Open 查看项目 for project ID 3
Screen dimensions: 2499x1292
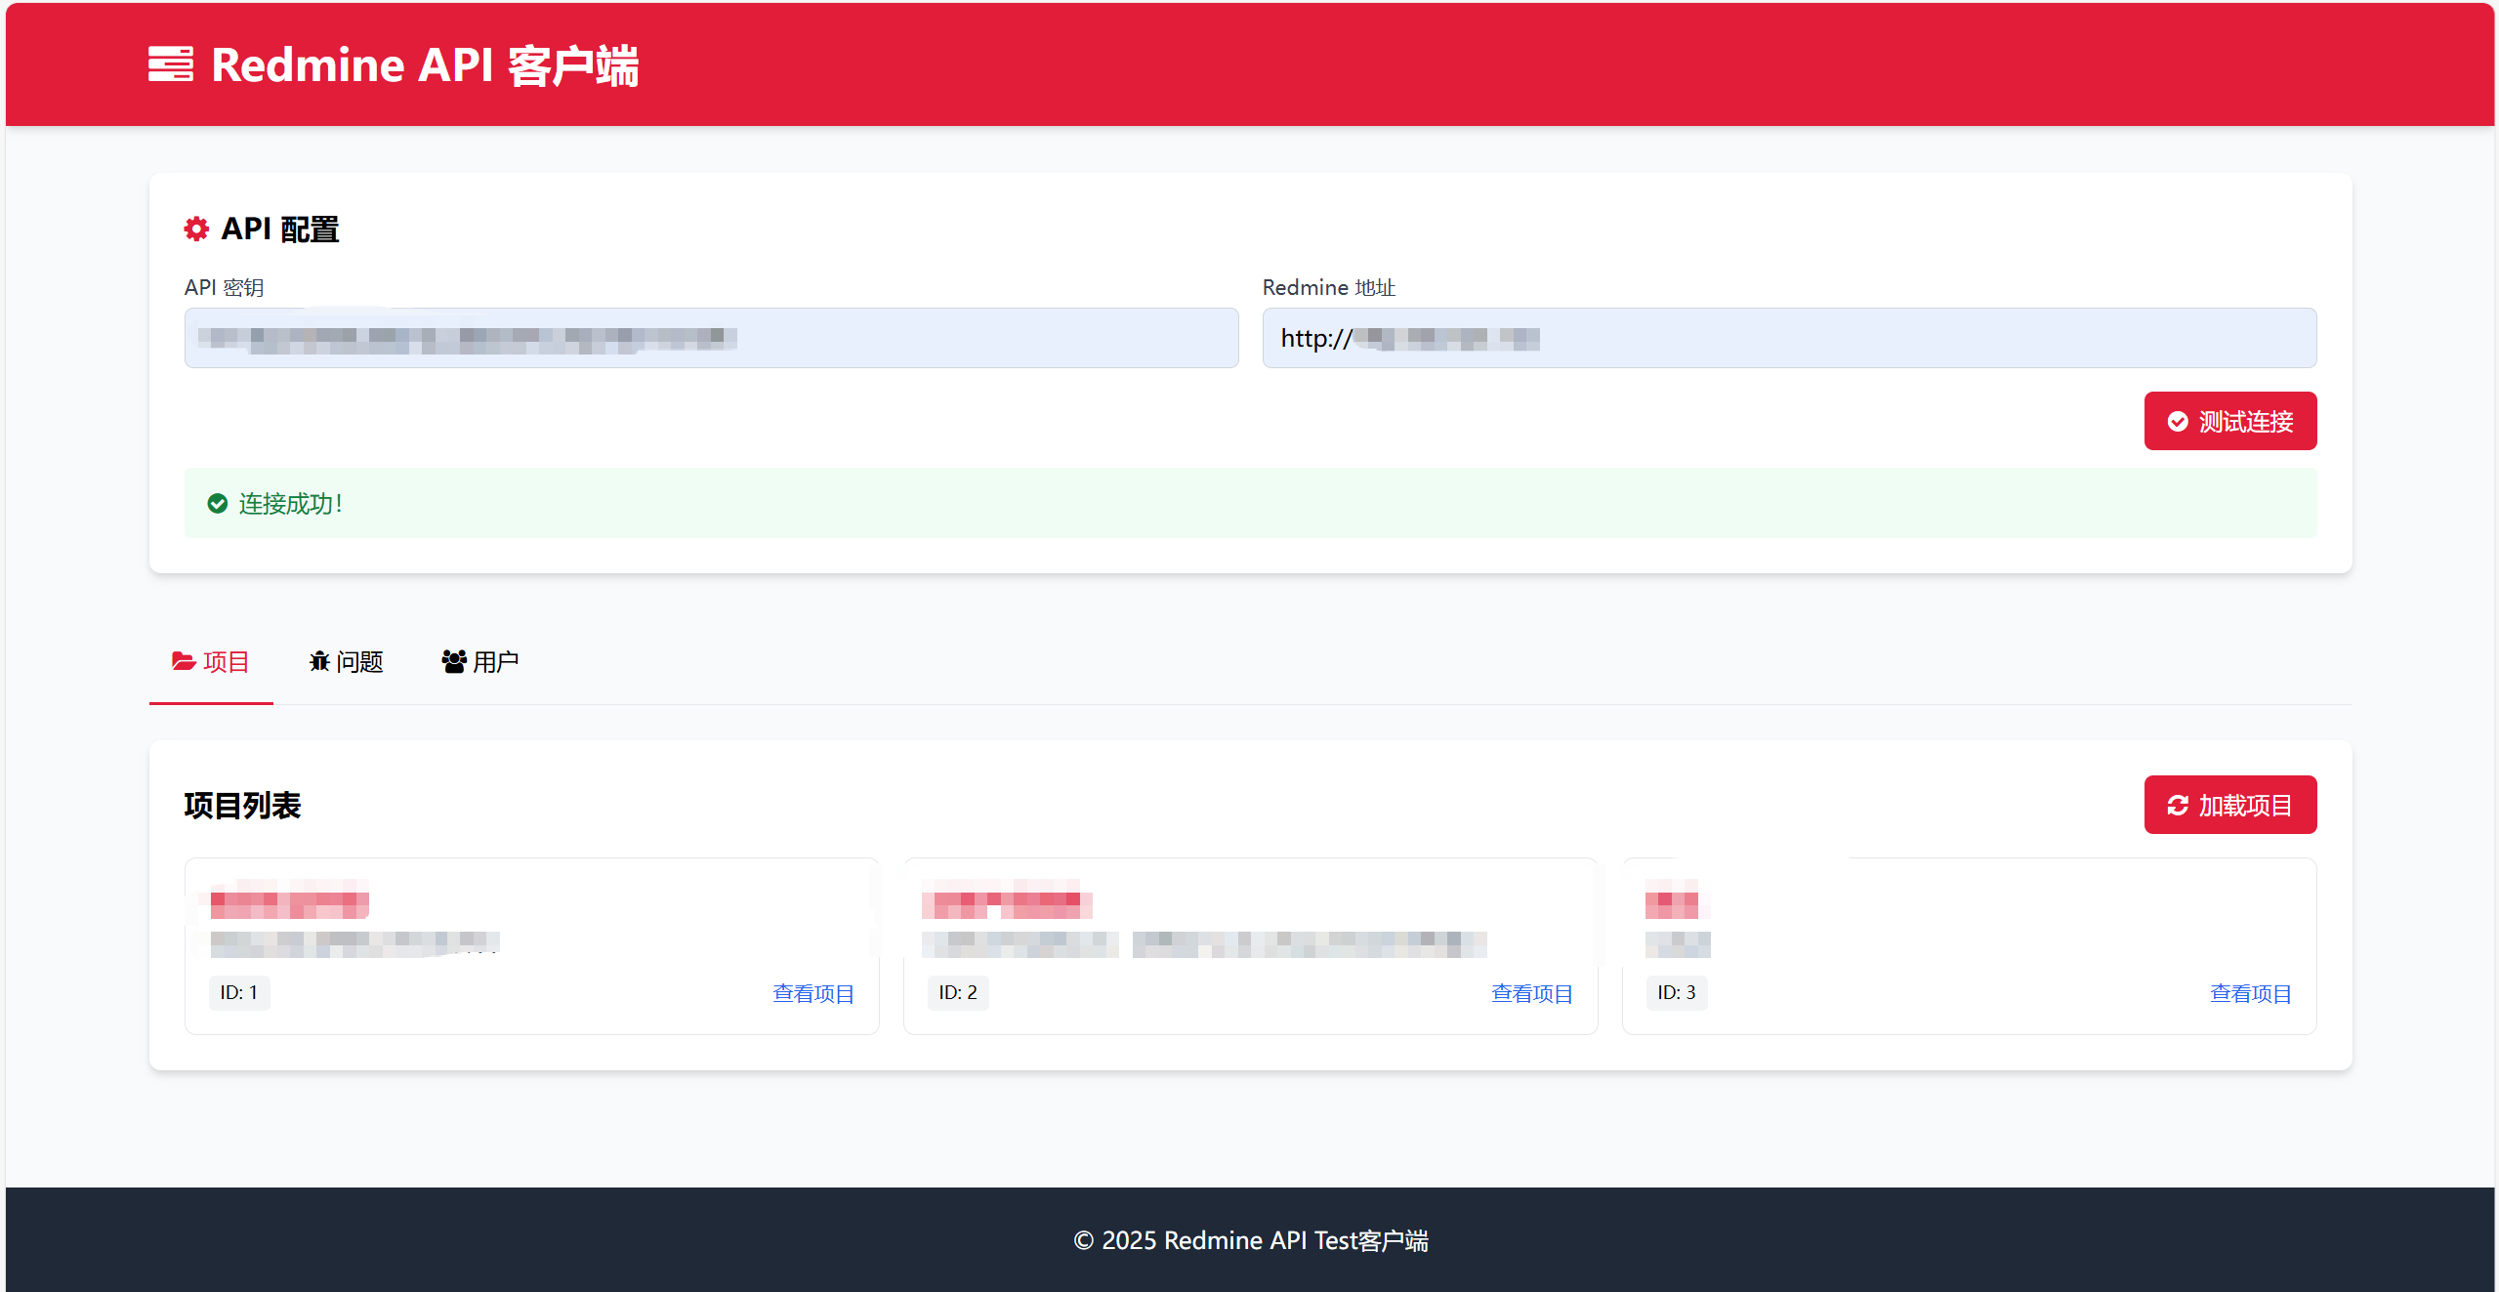point(2250,992)
